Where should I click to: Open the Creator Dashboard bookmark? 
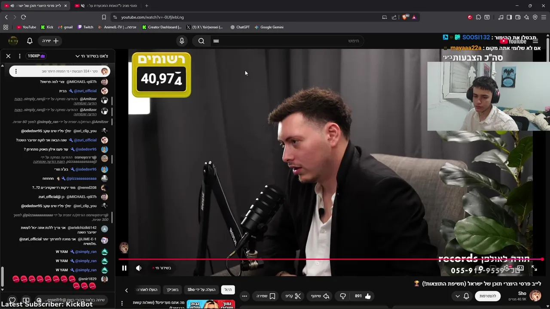(162, 27)
